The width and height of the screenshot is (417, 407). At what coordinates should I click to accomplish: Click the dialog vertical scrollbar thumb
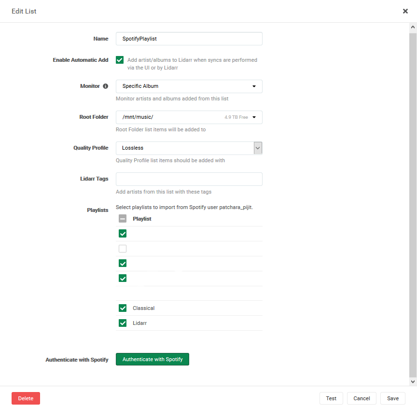[x=413, y=205]
